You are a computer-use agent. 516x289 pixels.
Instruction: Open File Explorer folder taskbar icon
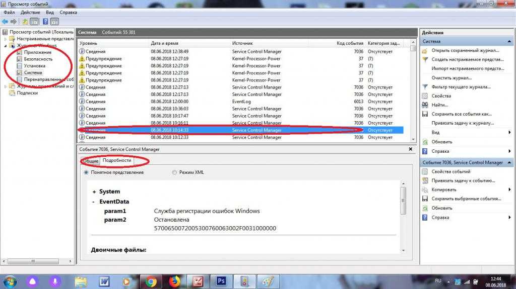click(81, 282)
